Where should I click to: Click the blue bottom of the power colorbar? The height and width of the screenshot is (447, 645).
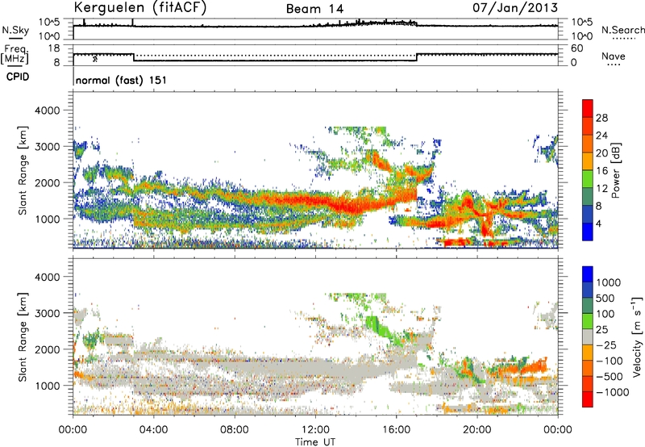(x=588, y=232)
